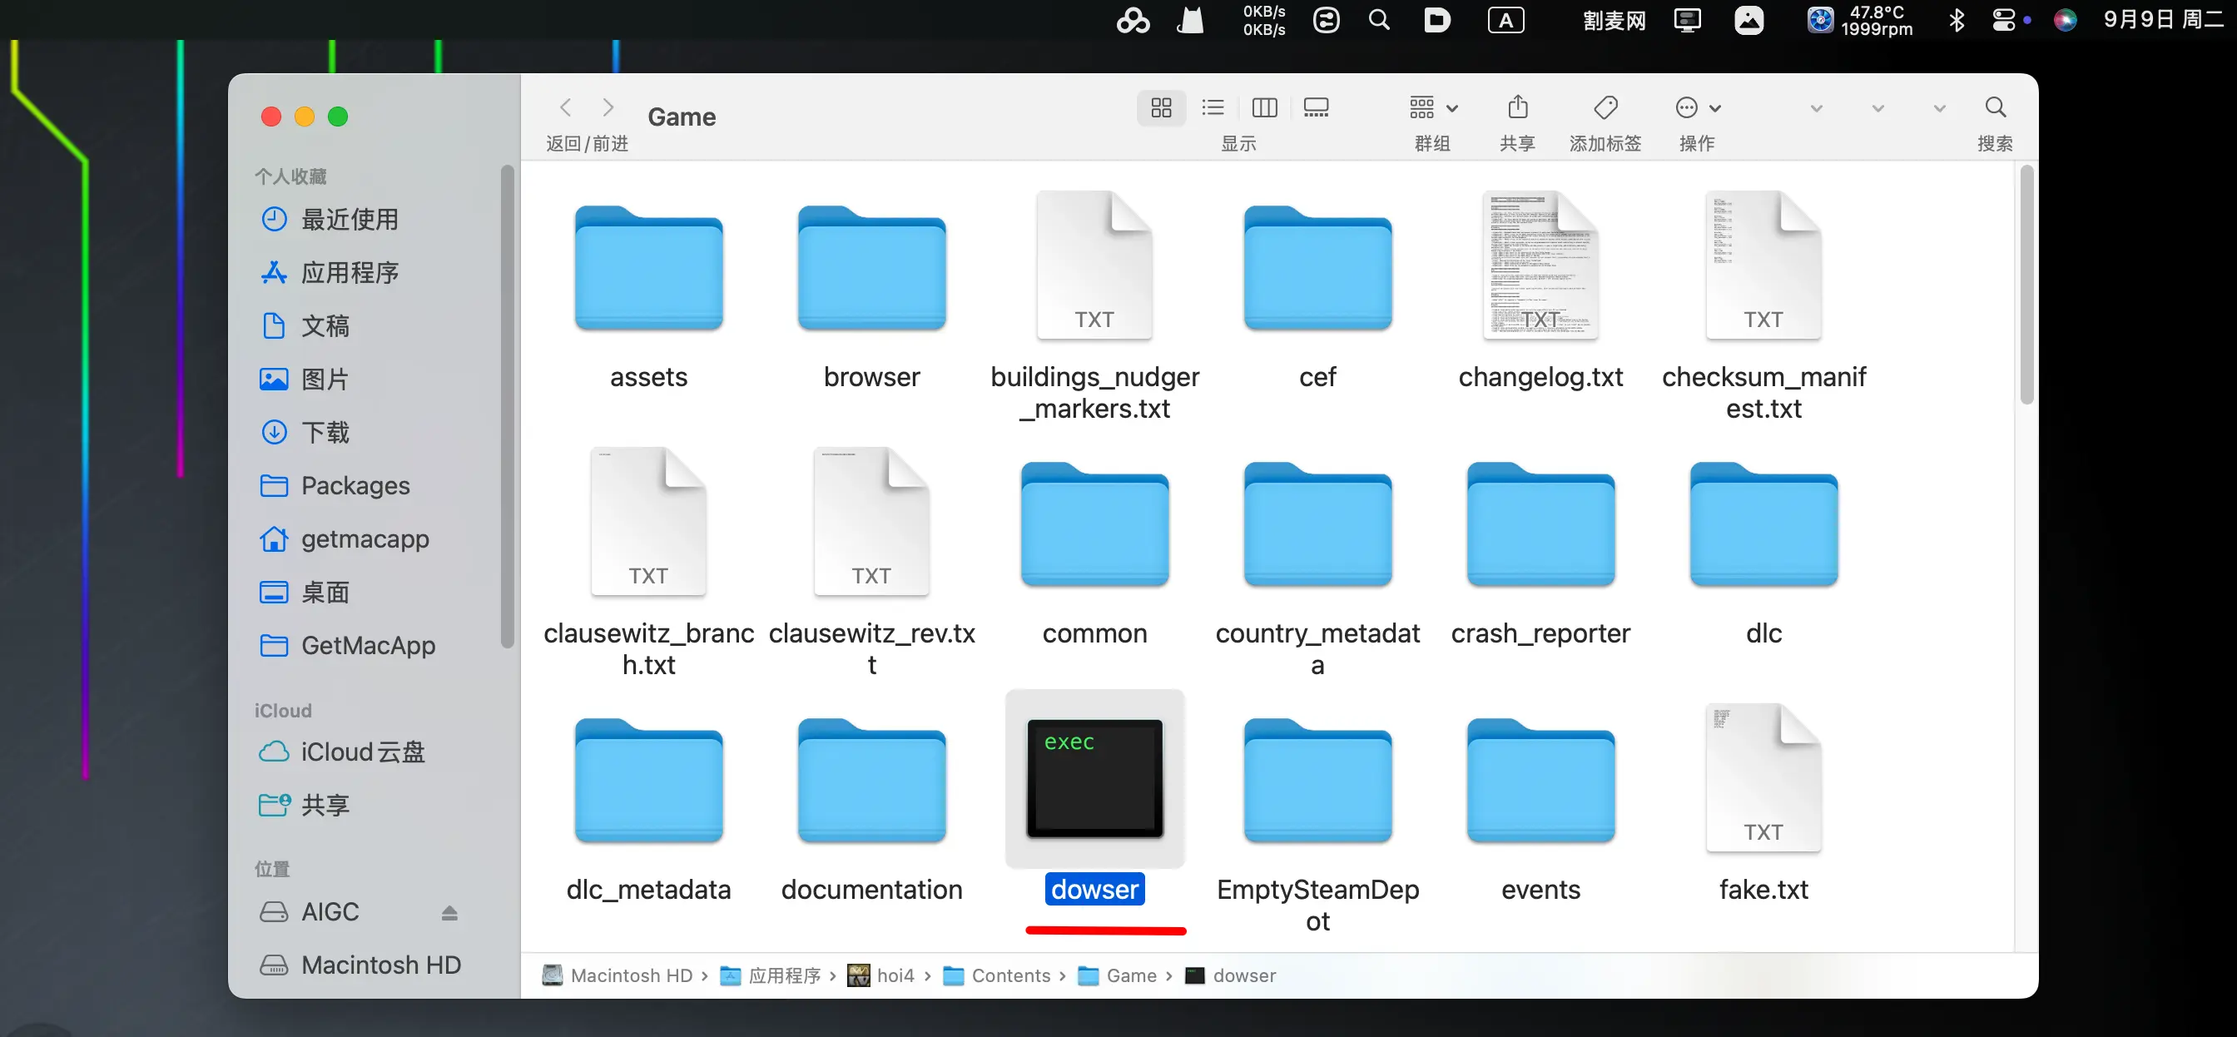
Task: Open Control Center in menu bar
Action: (2002, 20)
